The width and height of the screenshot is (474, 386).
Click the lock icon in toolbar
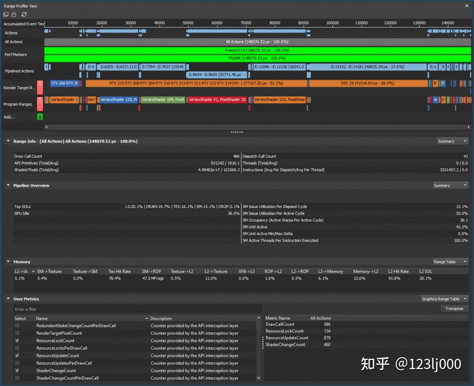(14, 15)
